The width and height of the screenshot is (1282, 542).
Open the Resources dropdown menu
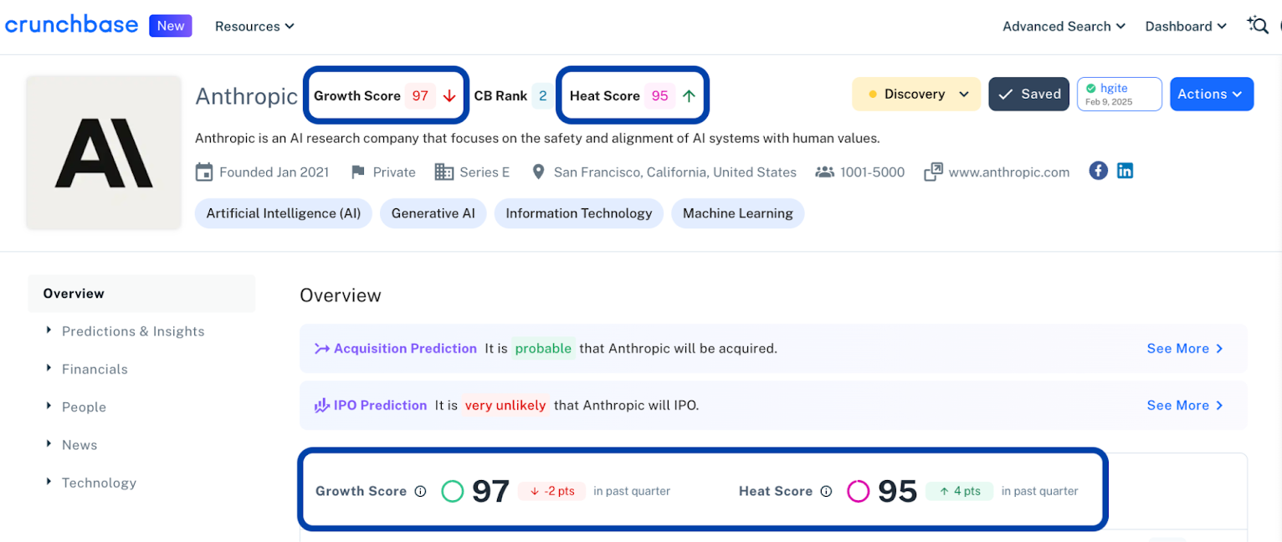click(x=254, y=26)
